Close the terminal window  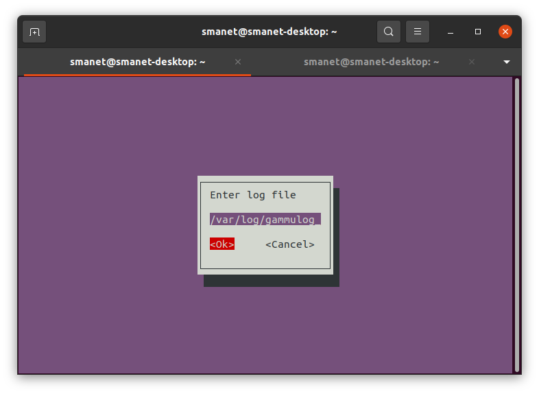pos(505,32)
